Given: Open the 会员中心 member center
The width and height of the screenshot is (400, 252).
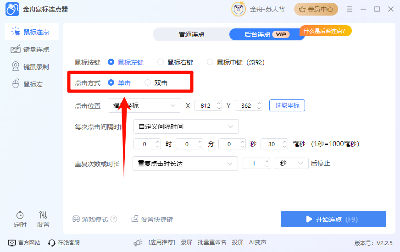Looking at the screenshot, I should tap(316, 9).
